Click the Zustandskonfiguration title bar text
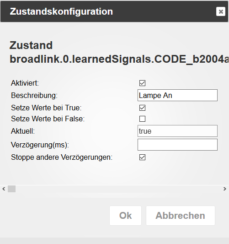Viewport: 229px width, 244px height. click(x=61, y=11)
